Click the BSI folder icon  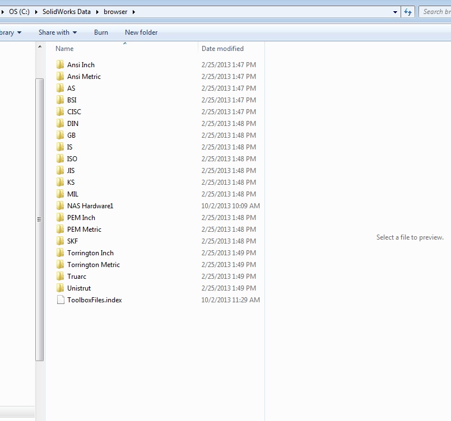tap(60, 100)
